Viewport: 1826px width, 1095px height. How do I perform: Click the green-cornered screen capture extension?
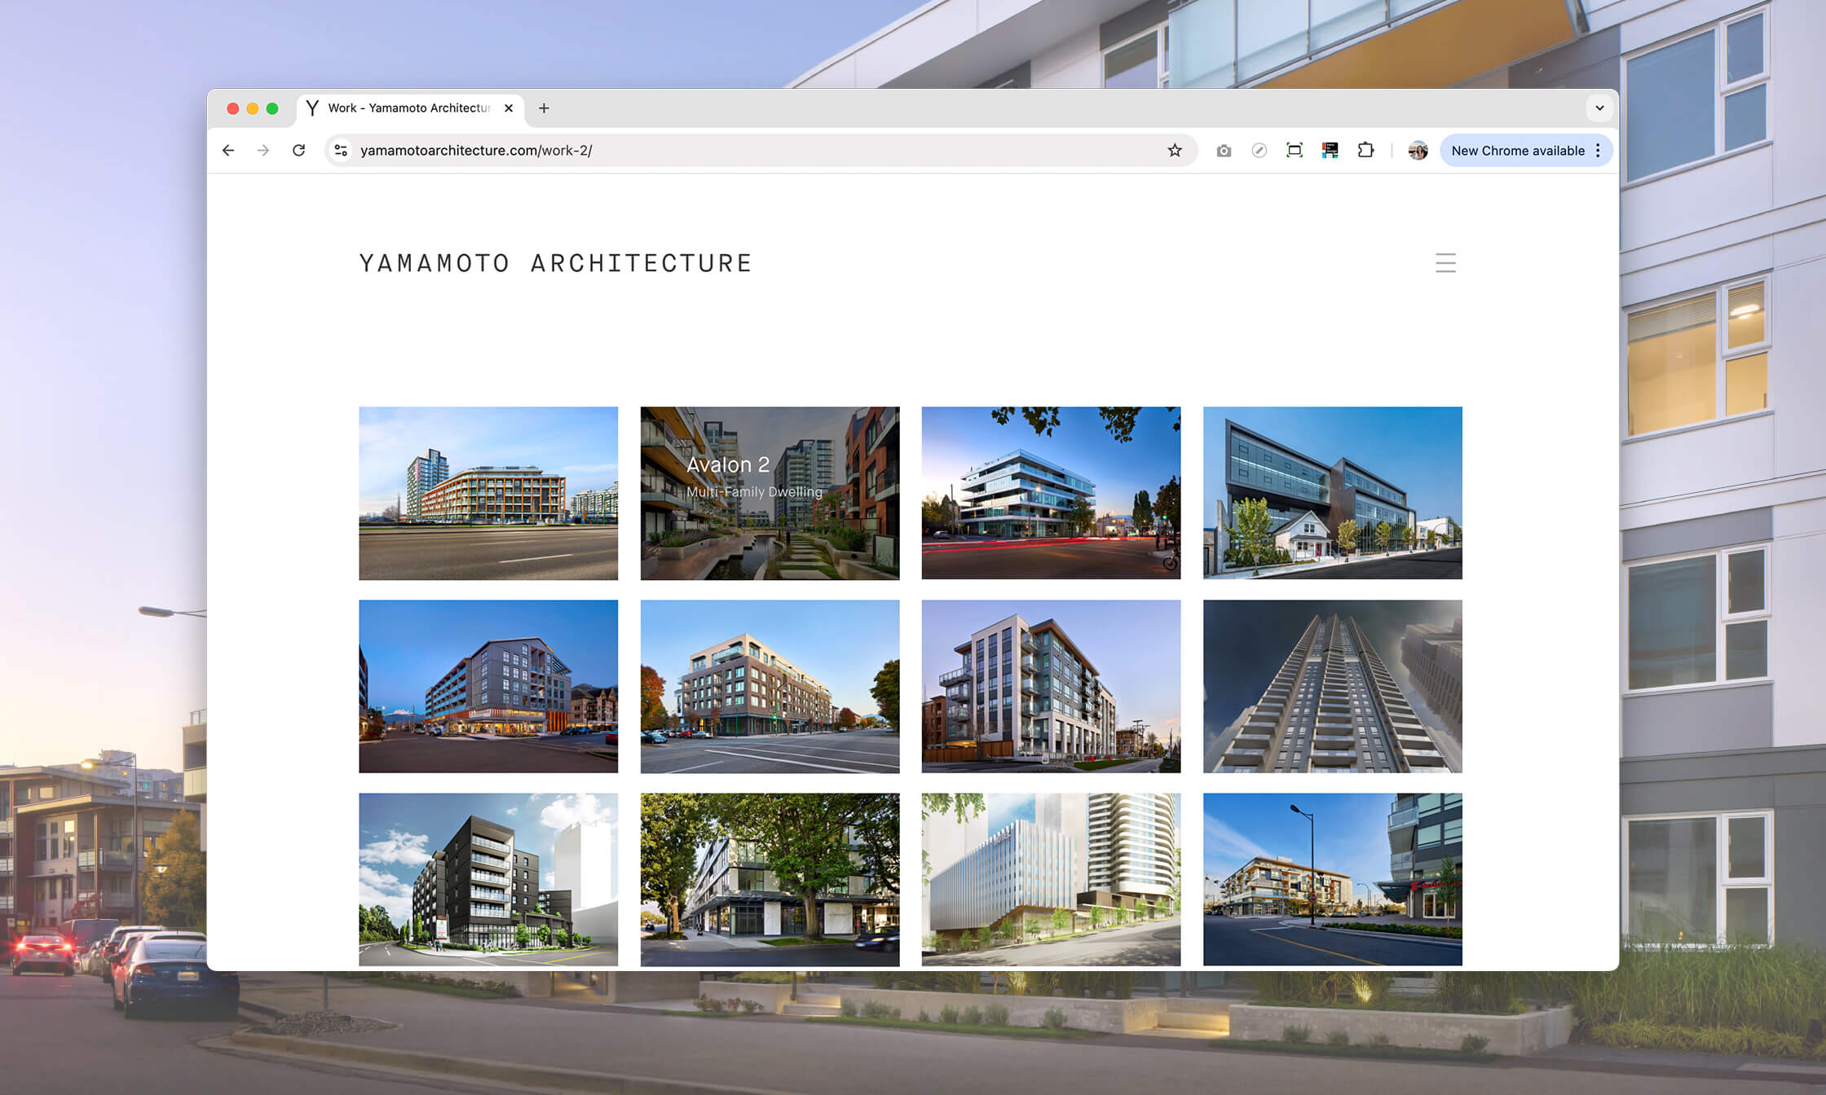pos(1295,150)
